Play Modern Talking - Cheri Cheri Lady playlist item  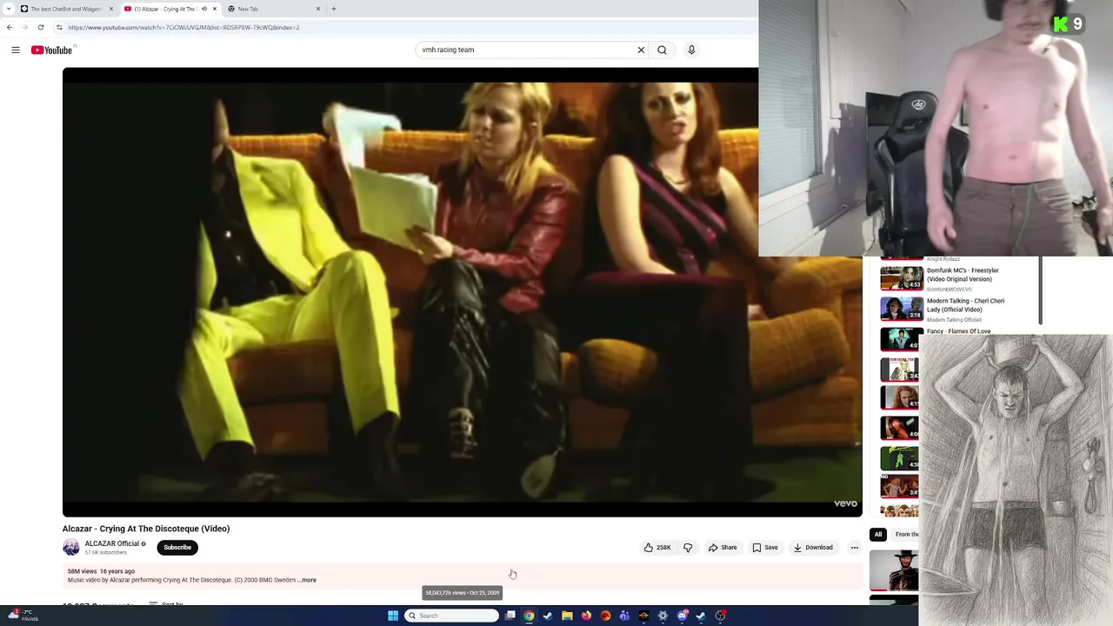[965, 305]
